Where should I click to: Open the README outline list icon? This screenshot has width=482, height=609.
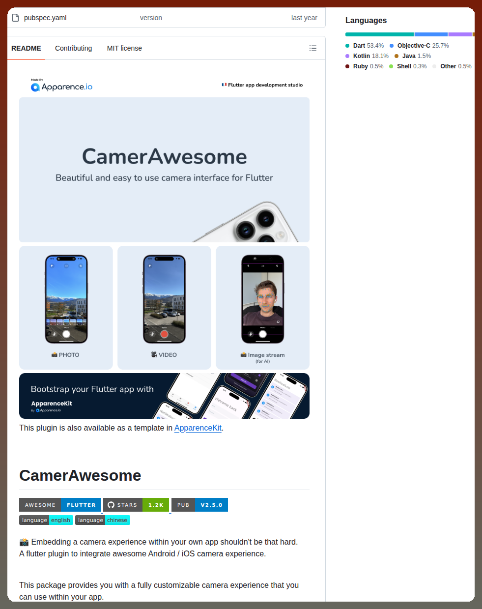313,48
